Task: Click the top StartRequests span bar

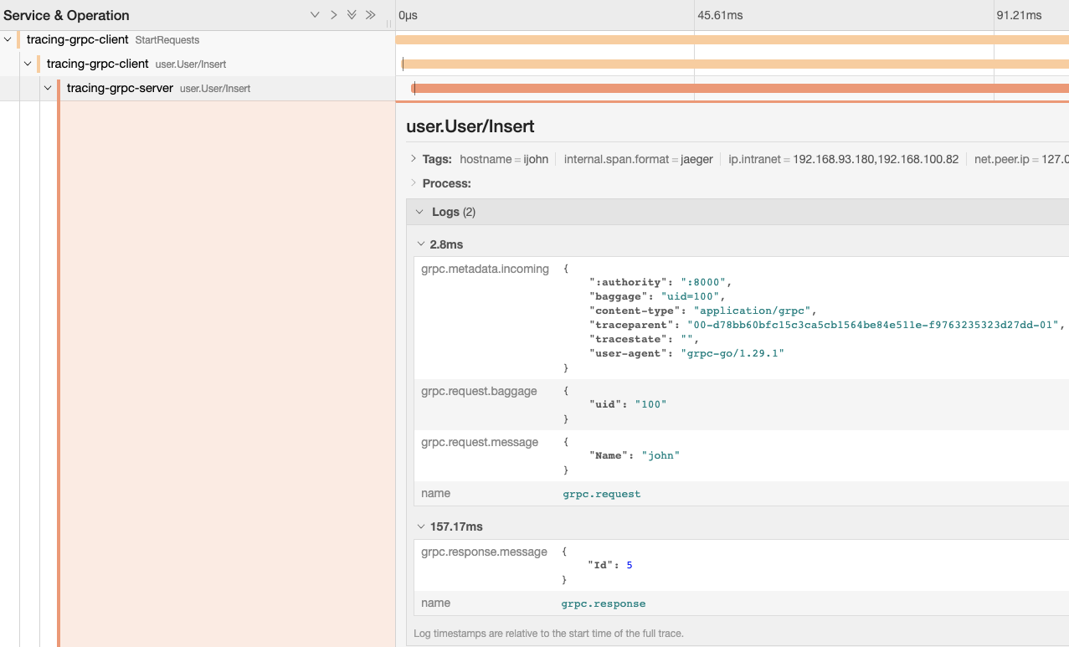Action: pos(728,39)
